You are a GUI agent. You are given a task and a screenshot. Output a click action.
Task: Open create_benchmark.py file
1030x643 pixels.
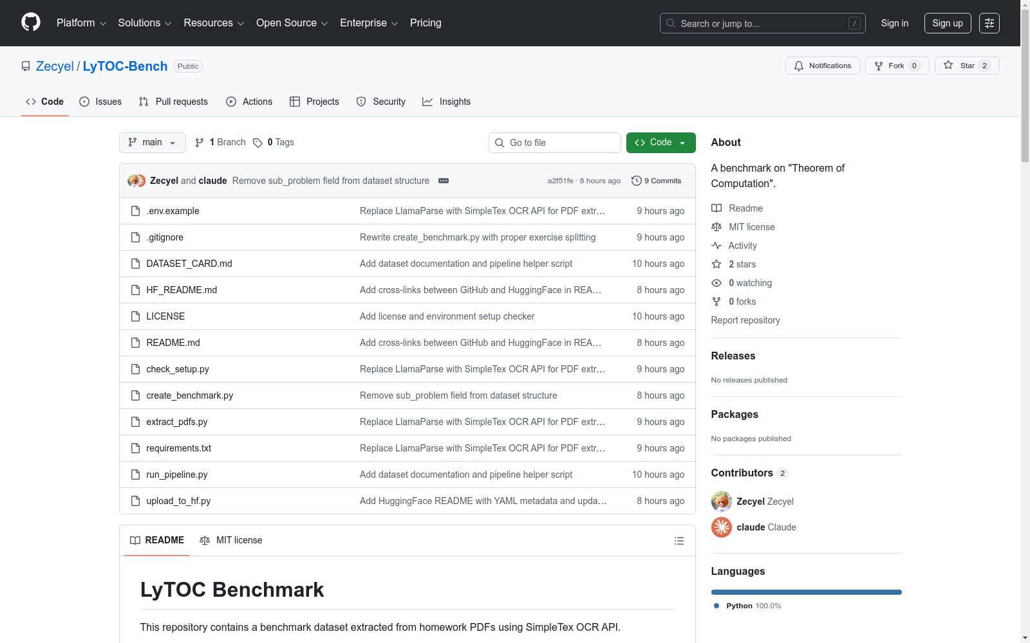189,395
